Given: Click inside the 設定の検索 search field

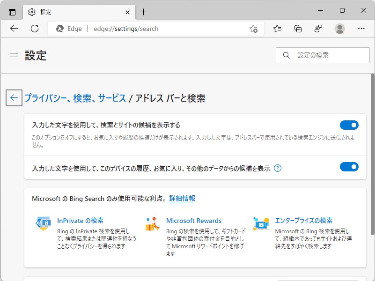Looking at the screenshot, I should [322, 55].
